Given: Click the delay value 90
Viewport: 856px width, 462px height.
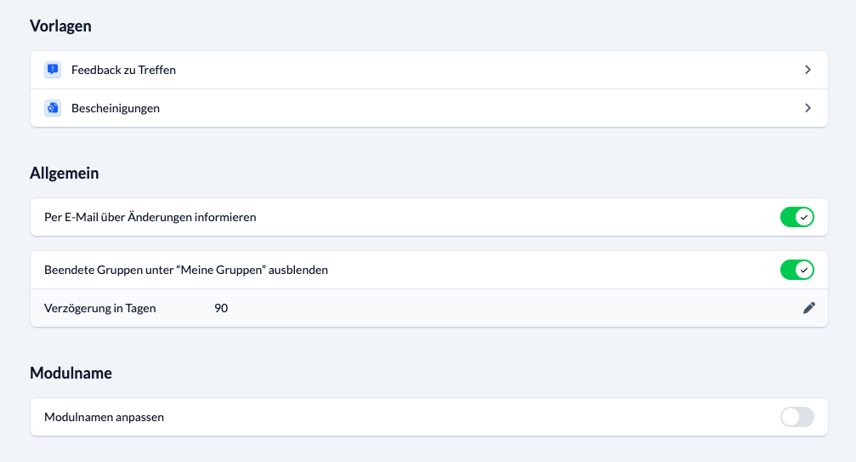Looking at the screenshot, I should point(221,308).
